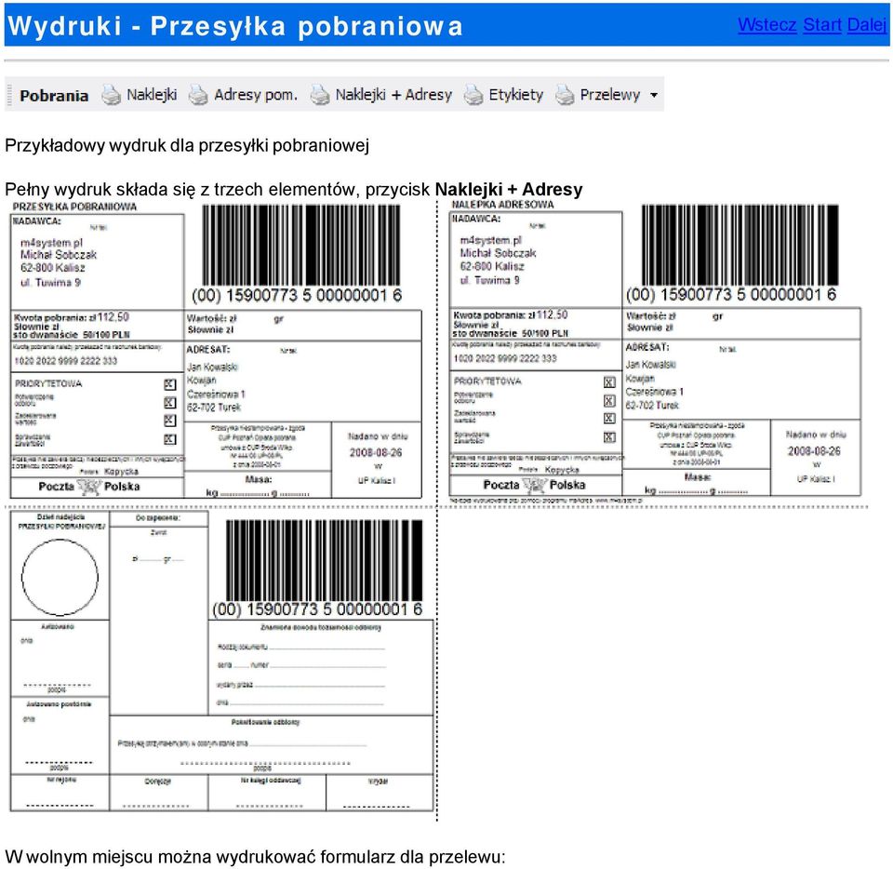Open the Start link in the header
The width and height of the screenshot is (893, 869).
(821, 25)
